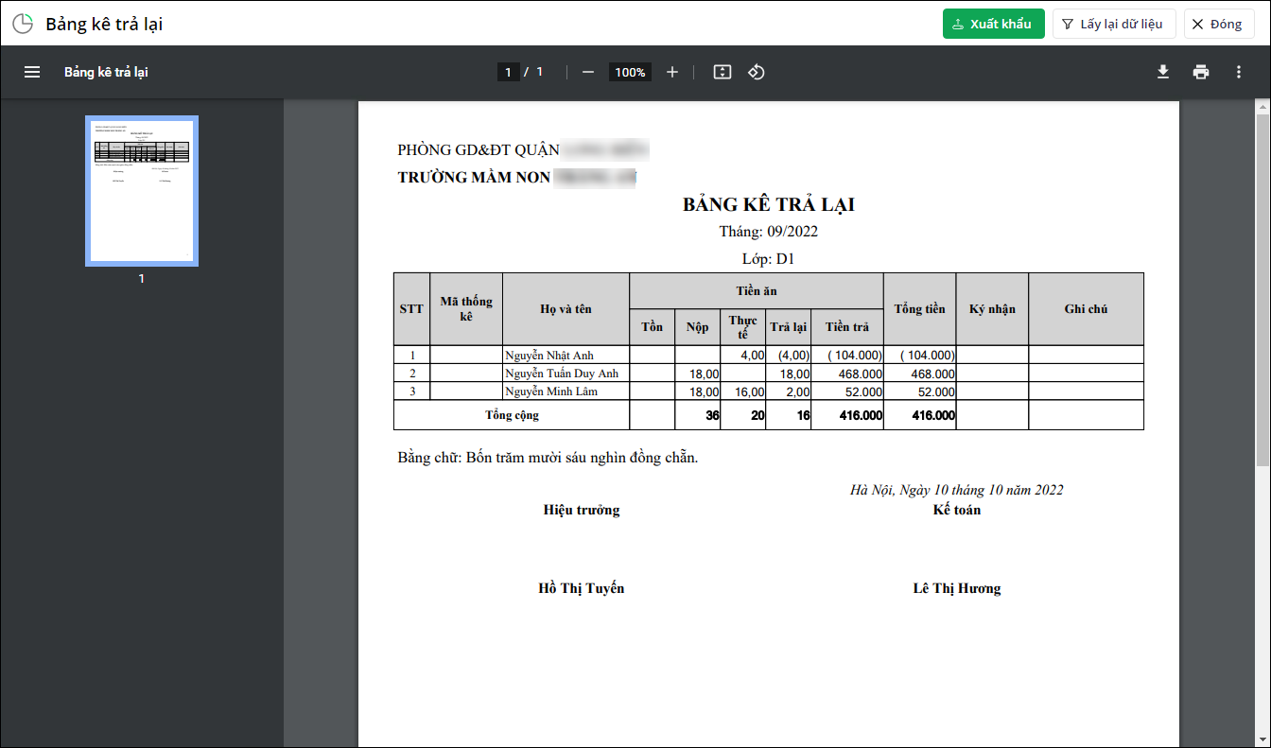Click the Tiền trả value 52.000
The image size is (1271, 748).
click(862, 391)
